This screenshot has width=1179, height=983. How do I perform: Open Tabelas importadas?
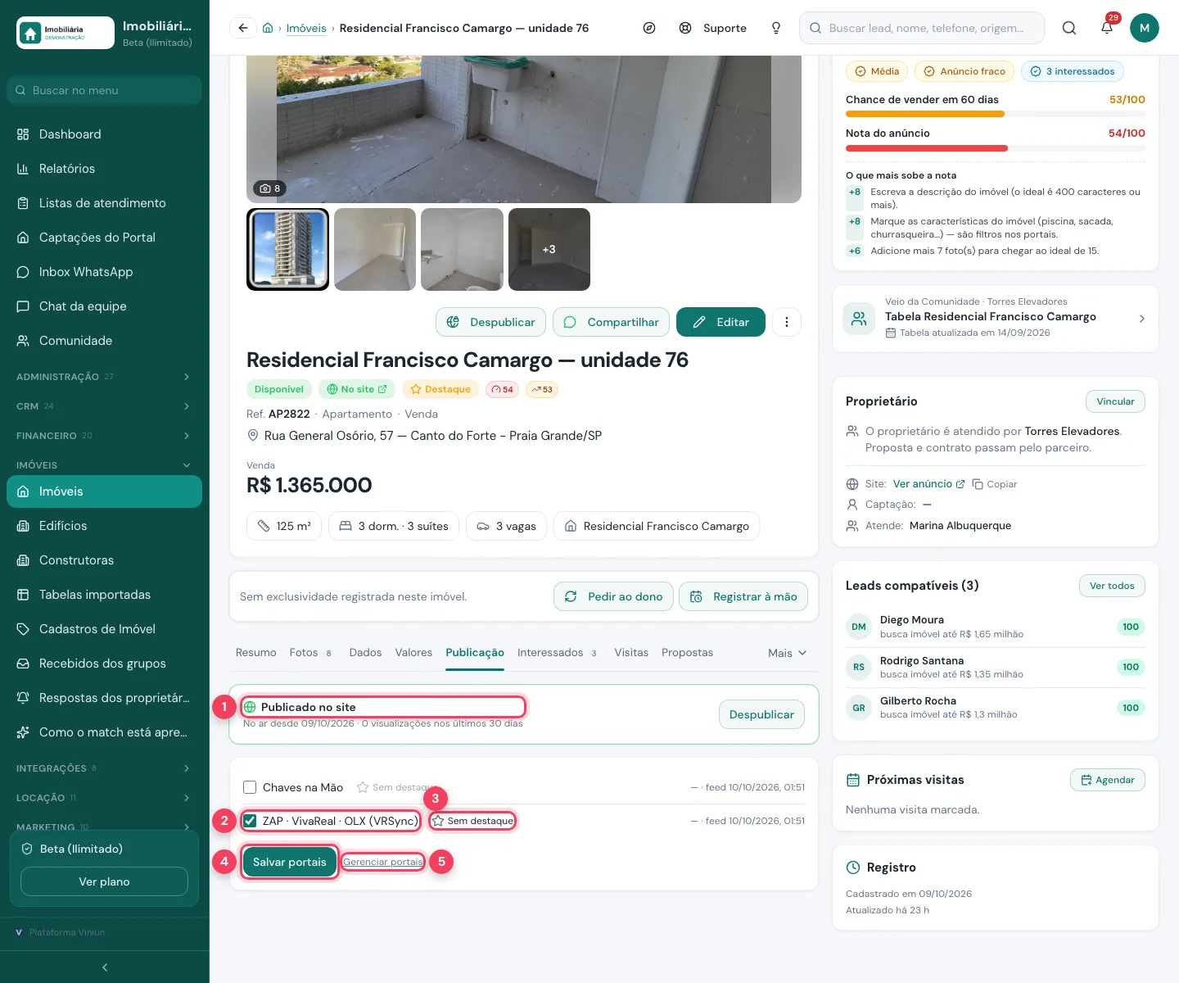pos(105,595)
